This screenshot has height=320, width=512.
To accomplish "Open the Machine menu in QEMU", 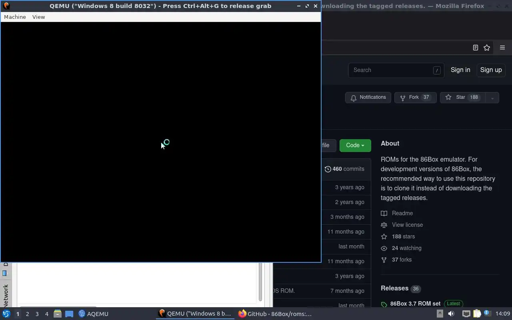I will click(15, 17).
